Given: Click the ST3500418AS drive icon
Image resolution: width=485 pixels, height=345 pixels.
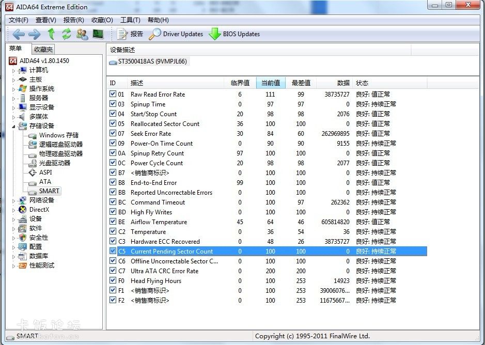Looking at the screenshot, I should [113, 62].
